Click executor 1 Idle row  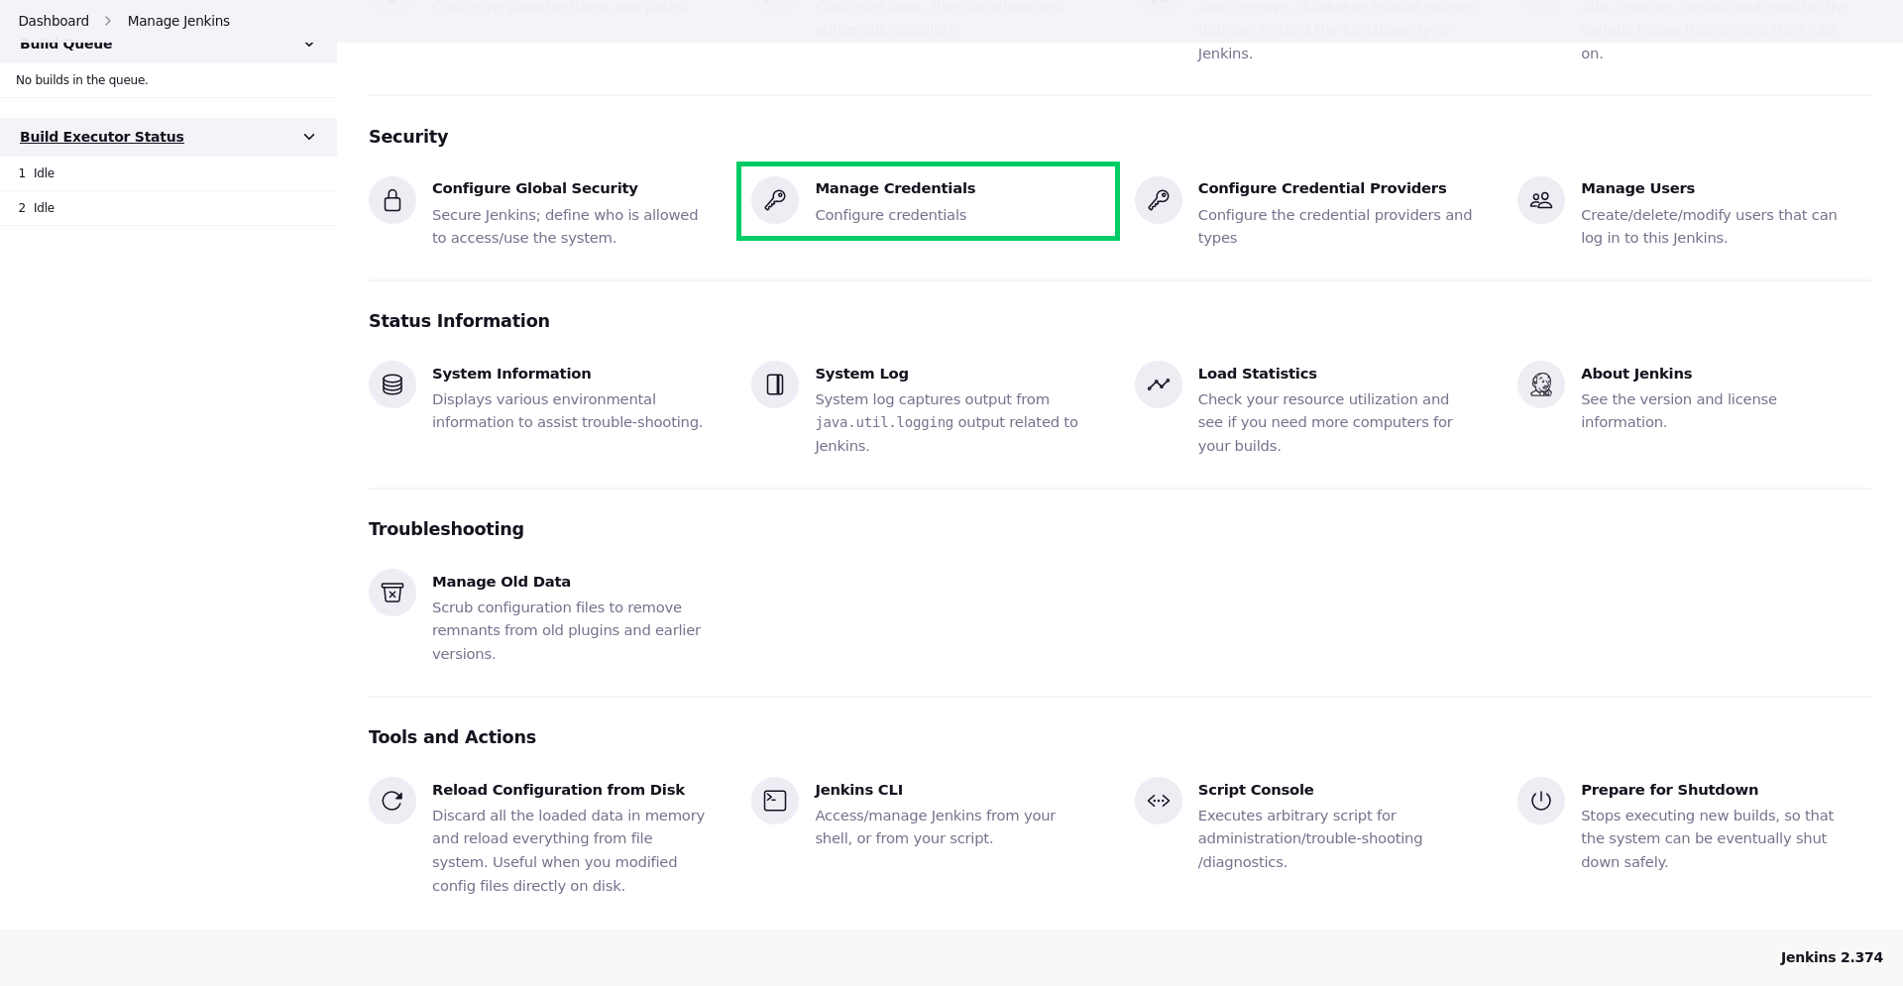pyautogui.click(x=168, y=173)
